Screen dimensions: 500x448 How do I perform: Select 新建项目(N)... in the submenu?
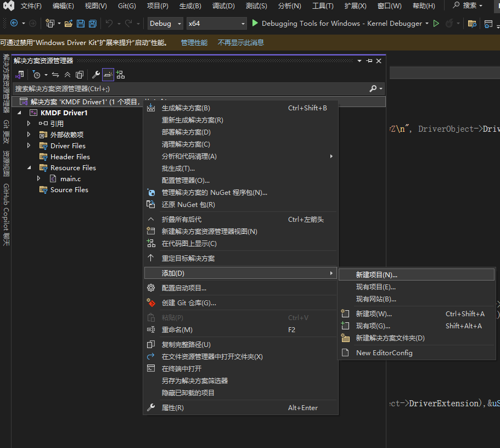[417, 275]
